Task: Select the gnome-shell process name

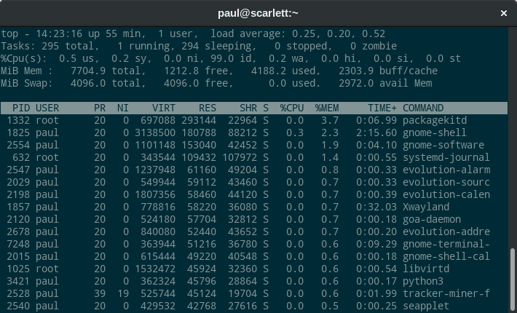Action: coord(434,132)
